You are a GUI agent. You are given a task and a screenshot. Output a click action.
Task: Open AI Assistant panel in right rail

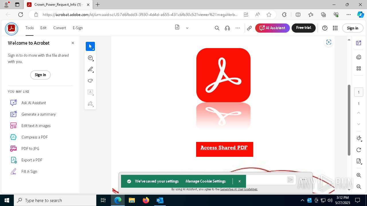pyautogui.click(x=359, y=43)
